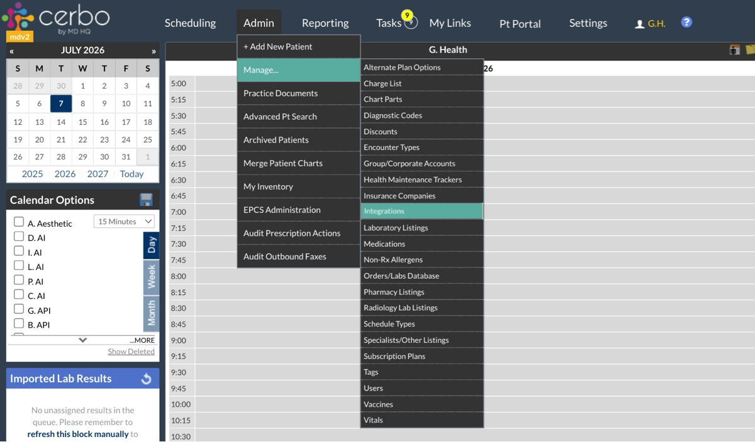Switch to Day calendar view tab
This screenshot has width=755, height=442.
(151, 245)
